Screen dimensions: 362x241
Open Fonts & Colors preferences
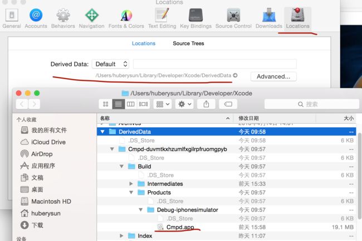pos(126,18)
